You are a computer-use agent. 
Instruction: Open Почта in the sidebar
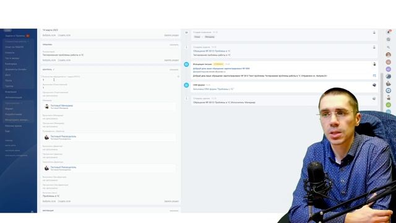pos(8,81)
